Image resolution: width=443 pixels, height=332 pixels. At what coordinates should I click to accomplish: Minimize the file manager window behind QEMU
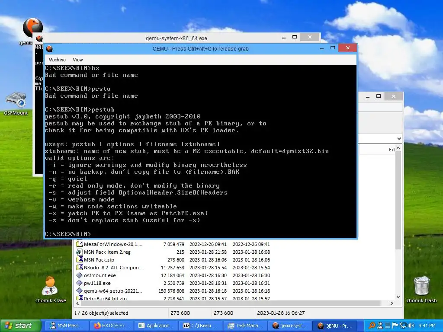(368, 96)
